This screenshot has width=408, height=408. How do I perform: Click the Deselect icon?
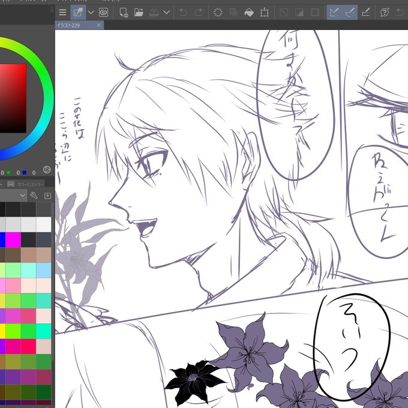(284, 12)
